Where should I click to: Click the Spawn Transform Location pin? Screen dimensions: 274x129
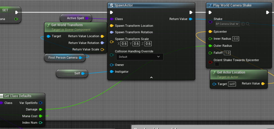pos(112,26)
